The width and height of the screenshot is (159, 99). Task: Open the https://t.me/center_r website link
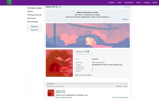click(x=98, y=62)
